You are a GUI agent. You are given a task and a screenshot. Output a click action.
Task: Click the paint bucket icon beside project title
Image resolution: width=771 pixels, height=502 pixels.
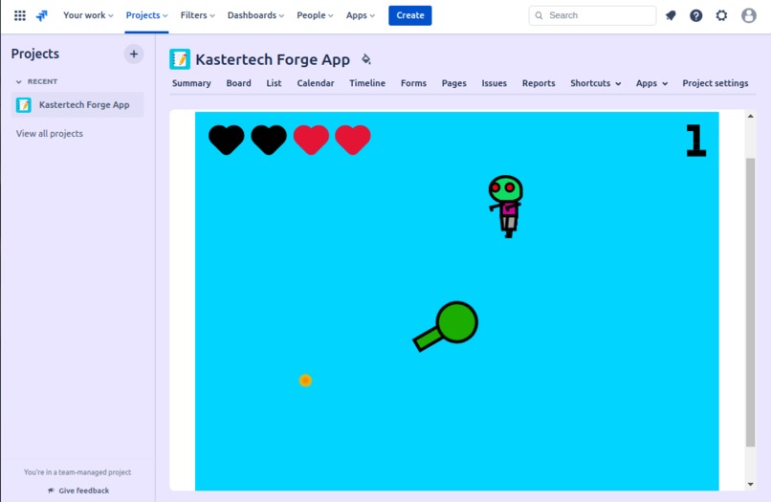pos(365,59)
